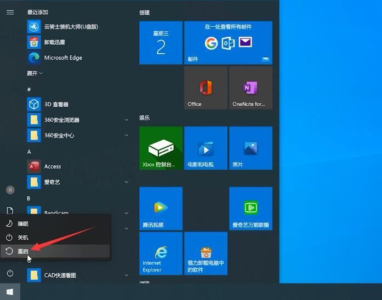Open the OneNote tile
Image resolution: width=382 pixels, height=300 pixels.
click(x=250, y=88)
